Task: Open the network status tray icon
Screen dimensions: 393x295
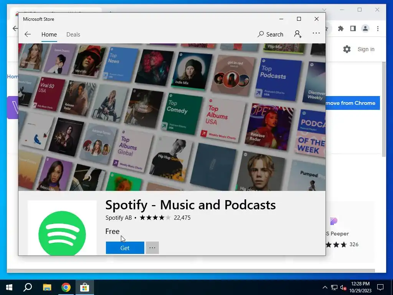Action: [334, 287]
